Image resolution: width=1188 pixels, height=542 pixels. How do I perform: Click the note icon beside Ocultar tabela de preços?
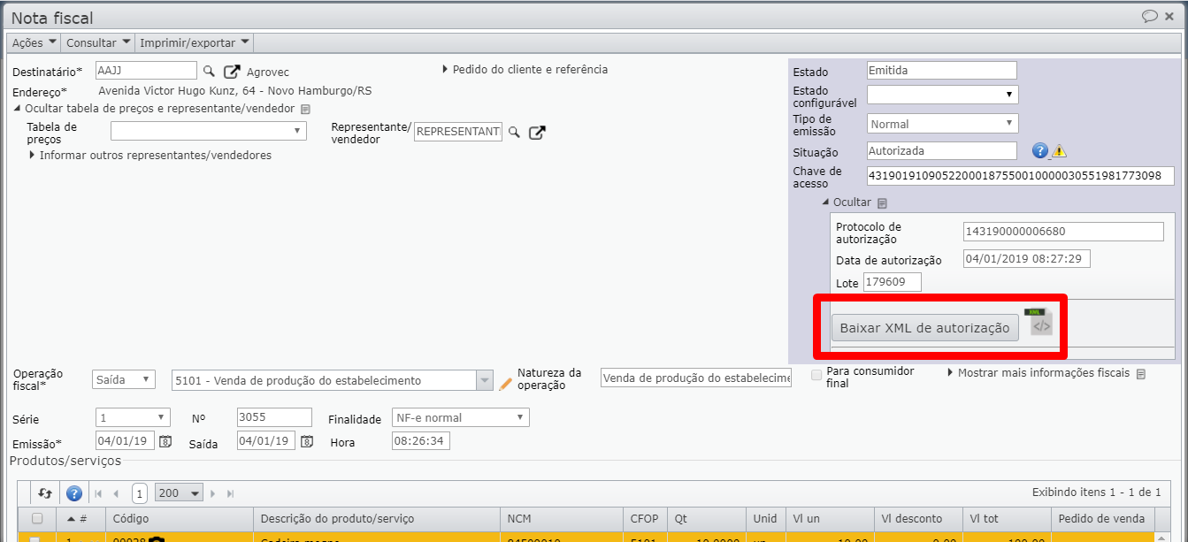[305, 109]
